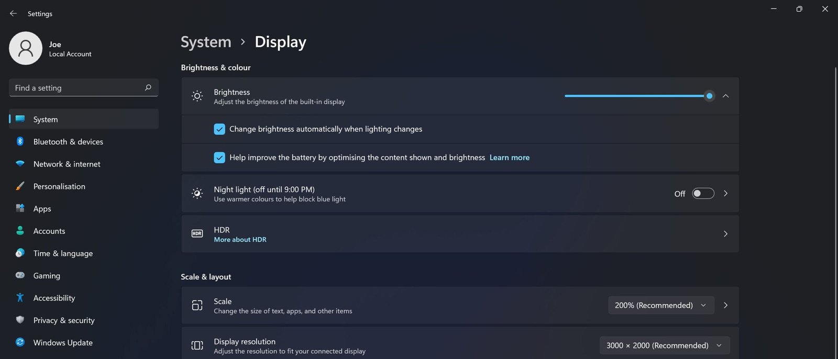Uncheck battery optimisation for content and brightness
This screenshot has width=838, height=359.
(x=219, y=158)
